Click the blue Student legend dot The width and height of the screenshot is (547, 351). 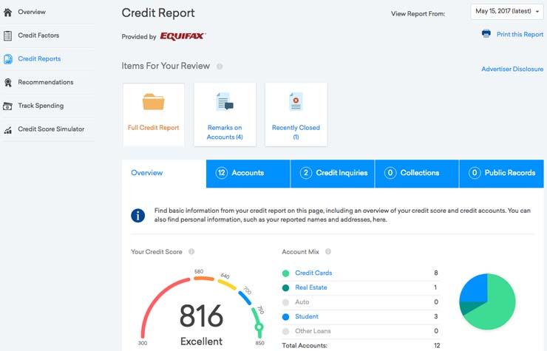(x=286, y=317)
